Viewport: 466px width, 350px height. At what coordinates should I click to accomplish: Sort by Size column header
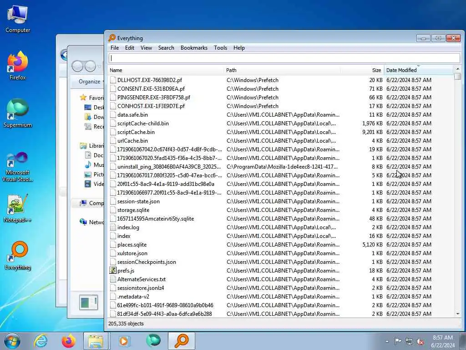362,70
